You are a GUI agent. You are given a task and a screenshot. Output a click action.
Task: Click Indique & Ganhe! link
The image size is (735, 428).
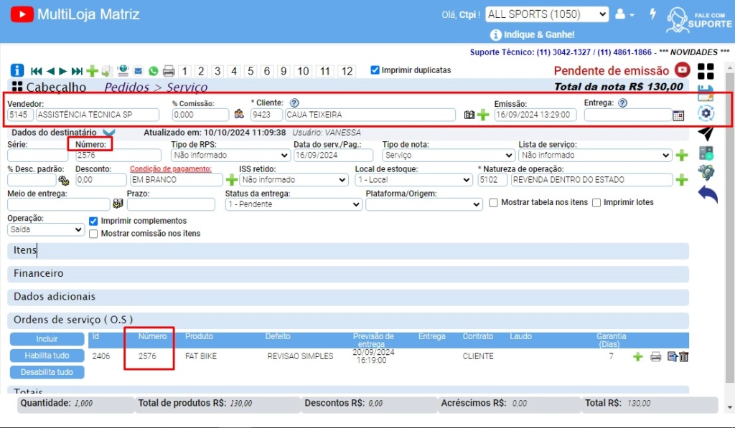532,34
